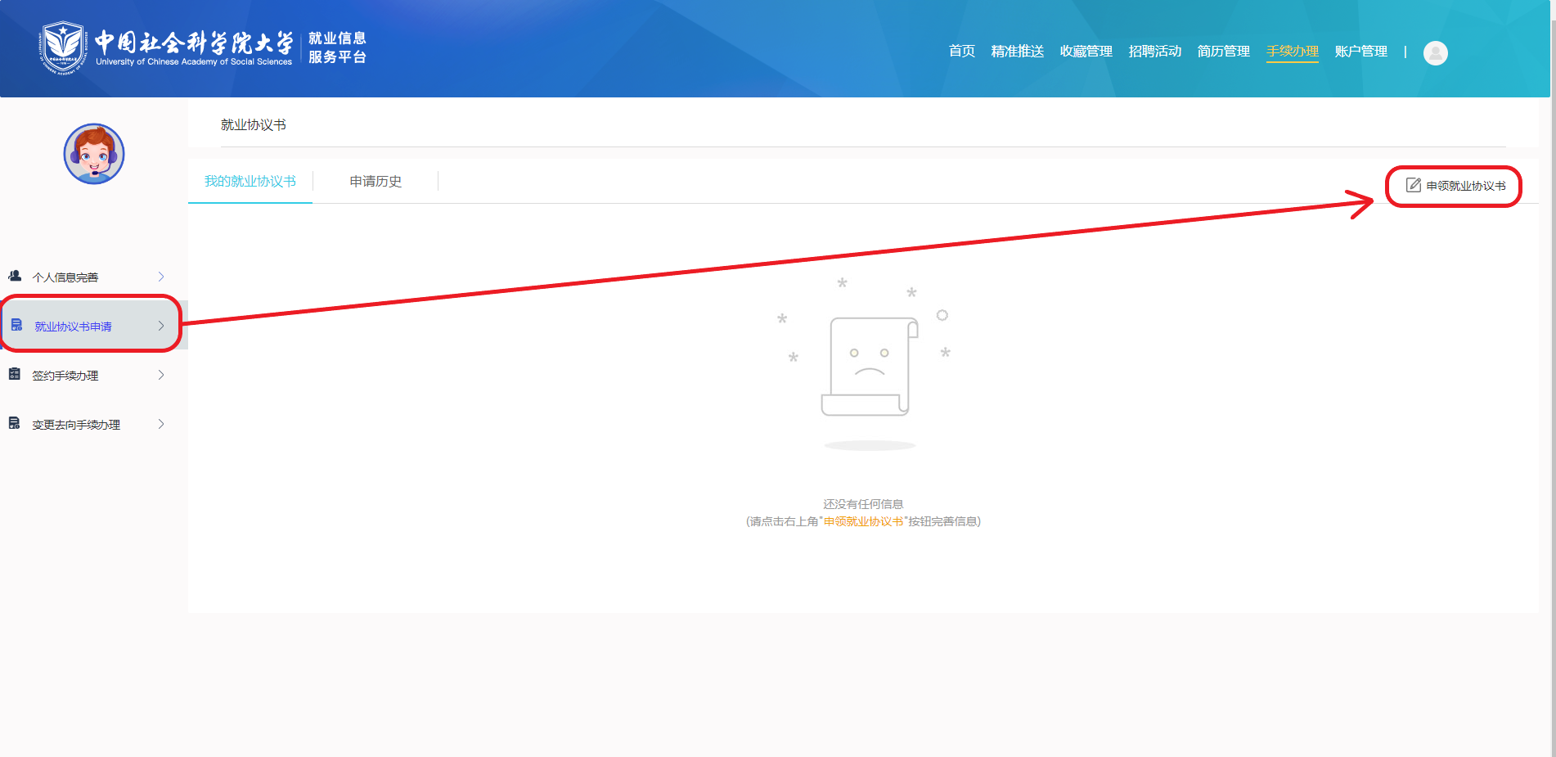
Task: Open the user avatar in top navigation
Action: point(1435,53)
